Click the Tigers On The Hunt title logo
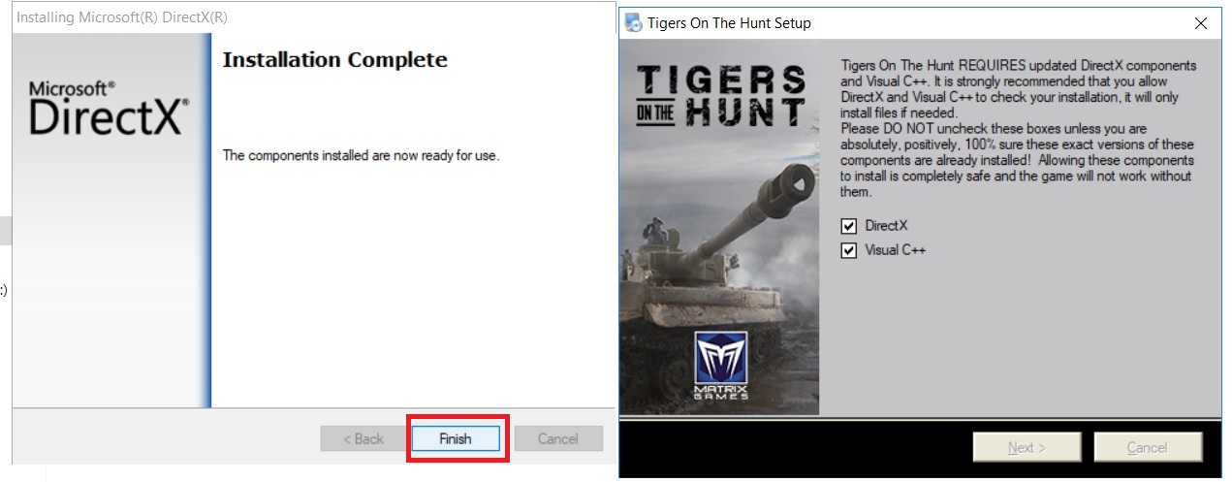This screenshot has height=482, width=1232. 720,96
